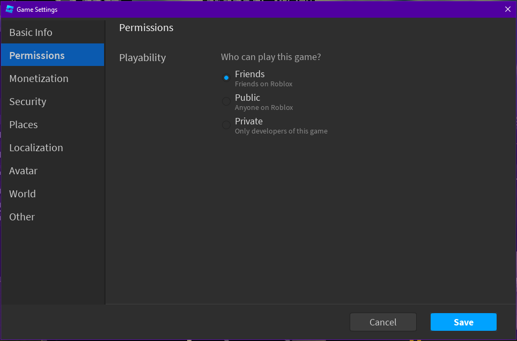Screen dimensions: 517x341
Task: Choose the Public playability option
Action: (226, 101)
